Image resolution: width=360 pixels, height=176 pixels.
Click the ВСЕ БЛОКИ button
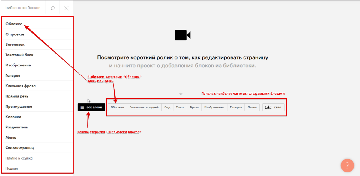pos(91,107)
